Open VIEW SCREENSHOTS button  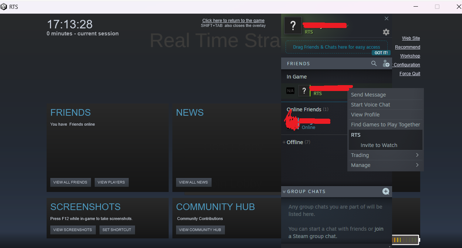point(72,230)
